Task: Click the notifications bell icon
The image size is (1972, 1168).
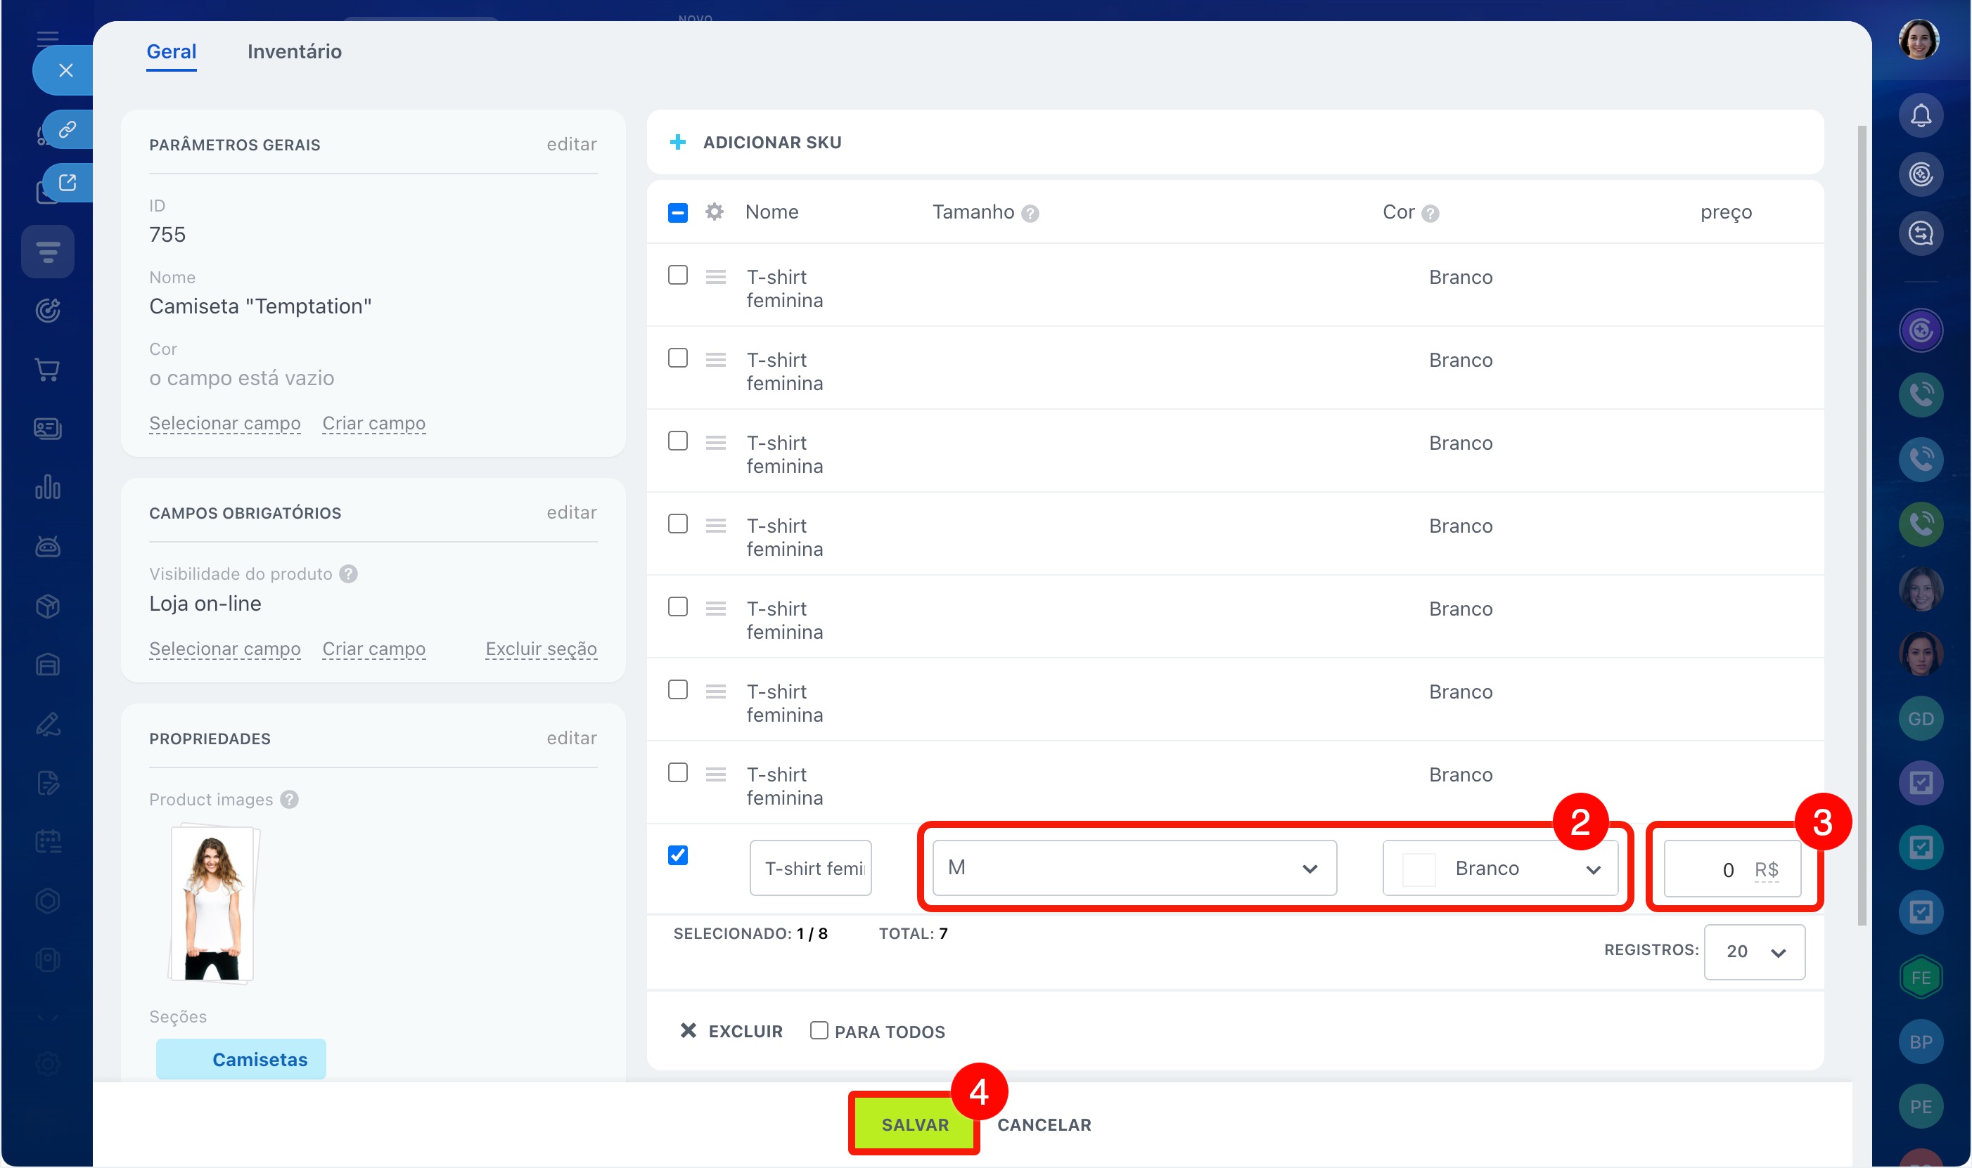Action: click(x=1920, y=116)
